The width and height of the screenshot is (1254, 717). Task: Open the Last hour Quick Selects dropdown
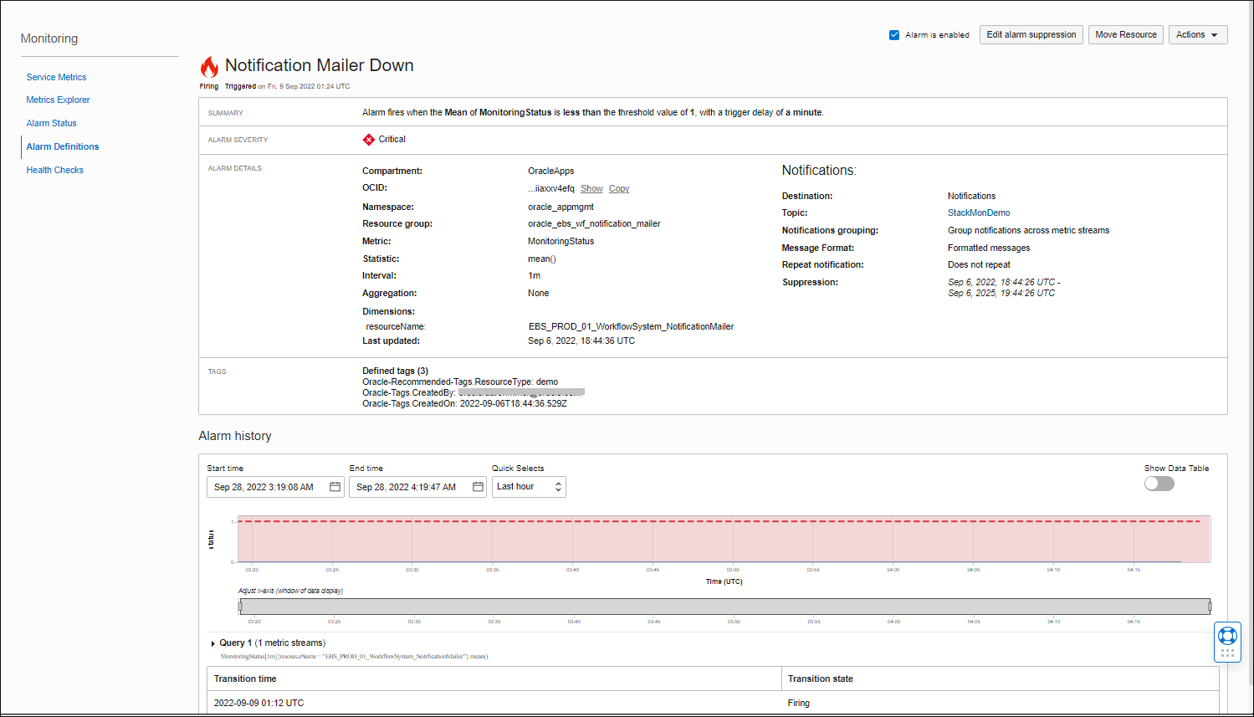529,486
